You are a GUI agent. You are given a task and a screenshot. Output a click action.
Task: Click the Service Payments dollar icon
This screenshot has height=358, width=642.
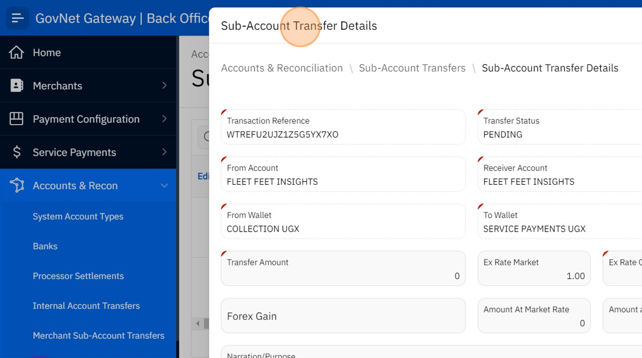pyautogui.click(x=17, y=152)
